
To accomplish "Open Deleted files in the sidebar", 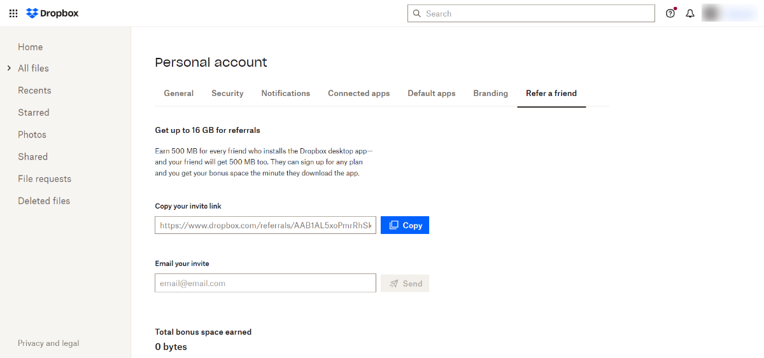I will [44, 201].
